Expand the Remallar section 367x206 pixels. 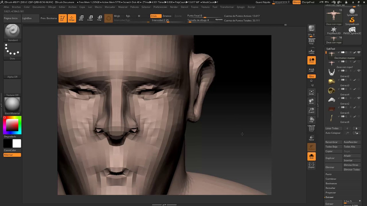click(x=330, y=188)
